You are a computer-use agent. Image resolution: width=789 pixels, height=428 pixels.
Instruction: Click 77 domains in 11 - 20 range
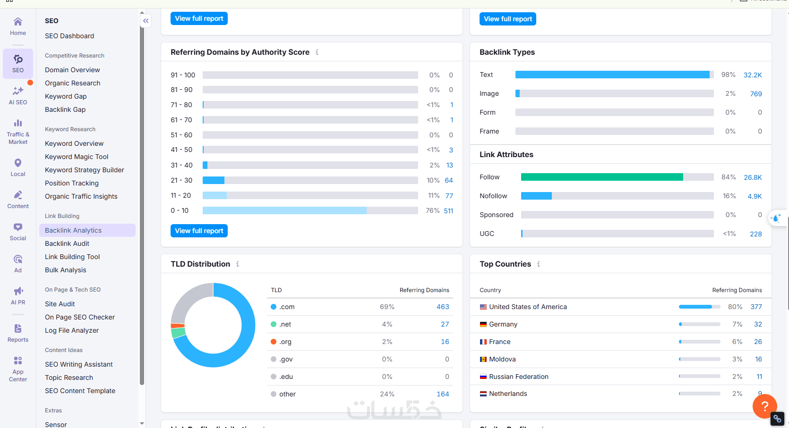[449, 196]
